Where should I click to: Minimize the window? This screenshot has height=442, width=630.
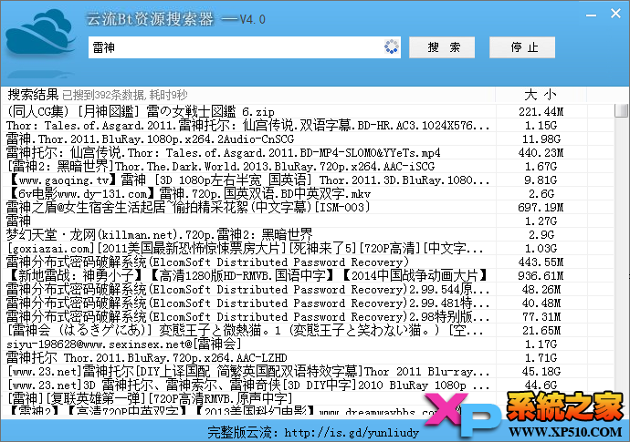coord(591,15)
